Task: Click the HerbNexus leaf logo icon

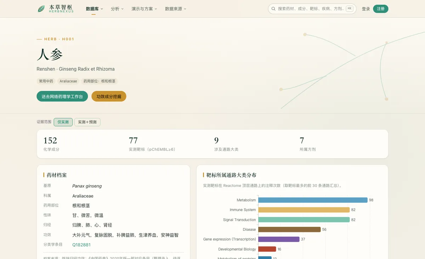Action: pos(41,9)
